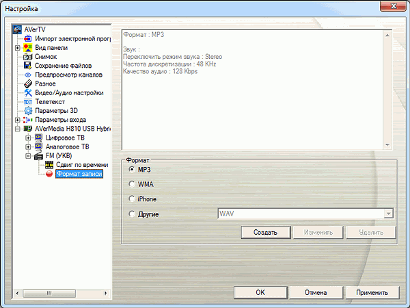
Task: Click the info box scroll up arrow
Action: [387, 35]
